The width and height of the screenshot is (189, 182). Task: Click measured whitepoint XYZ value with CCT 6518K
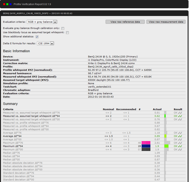point(120,77)
